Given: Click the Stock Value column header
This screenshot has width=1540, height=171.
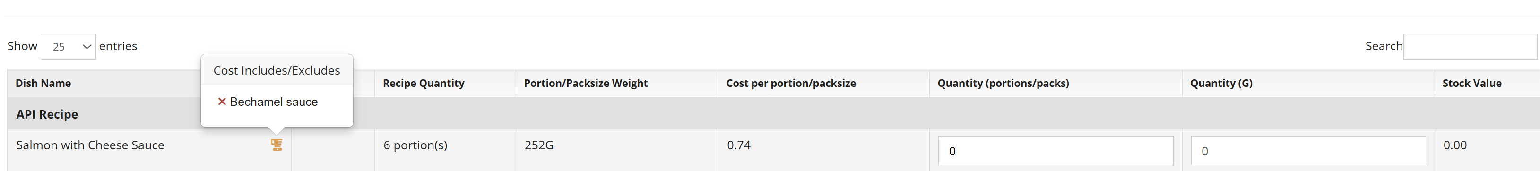Looking at the screenshot, I should 1471,83.
